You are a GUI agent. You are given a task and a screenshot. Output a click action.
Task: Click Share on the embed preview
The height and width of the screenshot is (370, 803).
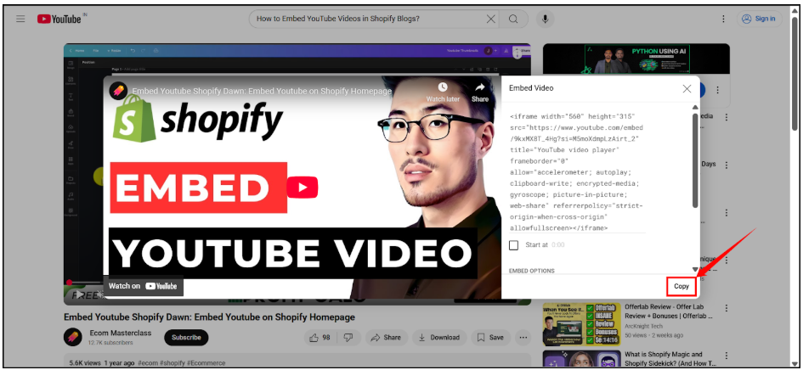(x=480, y=92)
